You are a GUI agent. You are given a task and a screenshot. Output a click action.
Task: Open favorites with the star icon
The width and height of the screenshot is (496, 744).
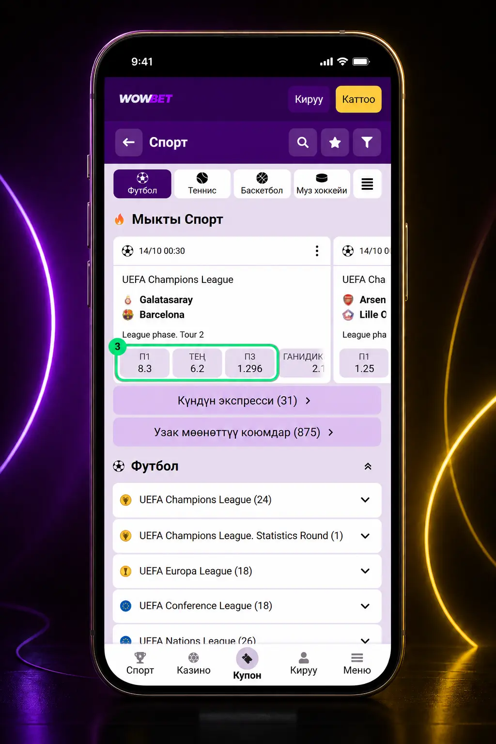click(335, 142)
